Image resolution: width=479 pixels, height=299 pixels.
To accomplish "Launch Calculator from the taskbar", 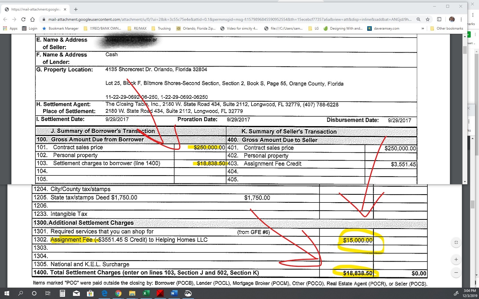I will click(62, 293).
